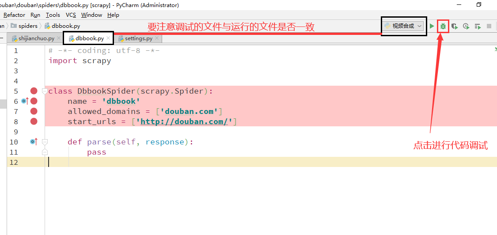Image resolution: width=497 pixels, height=235 pixels.
Task: Click the response parameter on line 10
Action: pyautogui.click(x=165, y=142)
